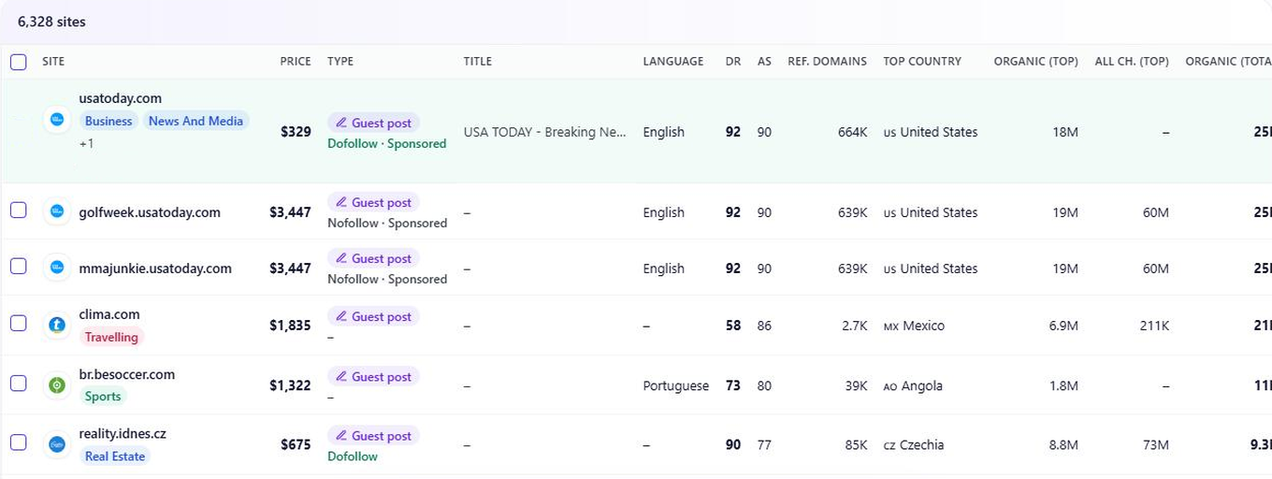Viewport: 1272px width, 479px height.
Task: Sort by the DR column header
Action: 733,61
